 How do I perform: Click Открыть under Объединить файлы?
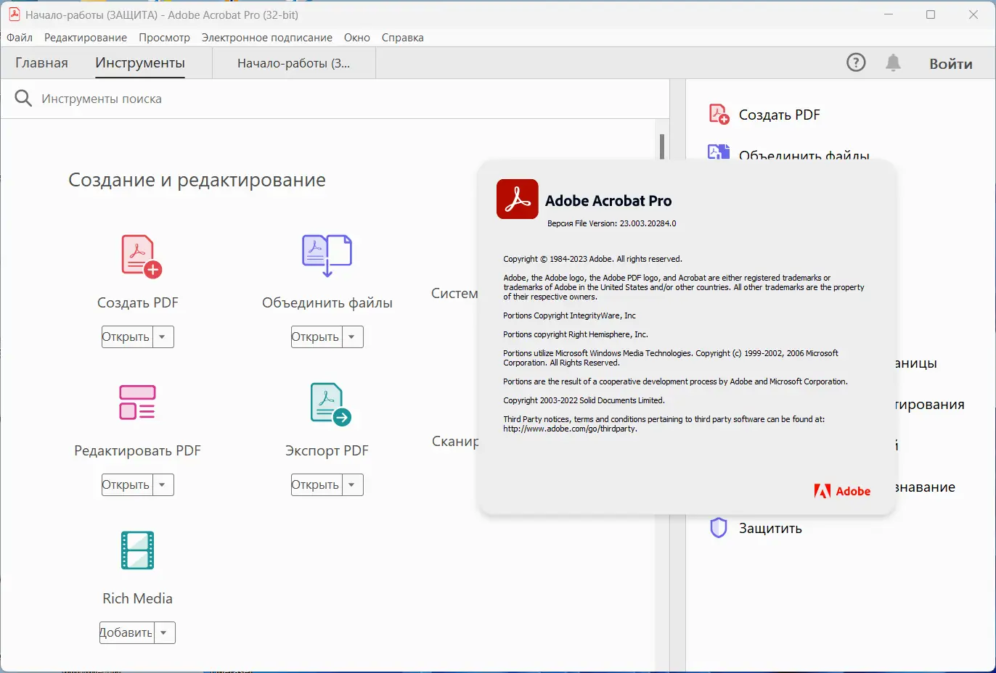pos(317,336)
